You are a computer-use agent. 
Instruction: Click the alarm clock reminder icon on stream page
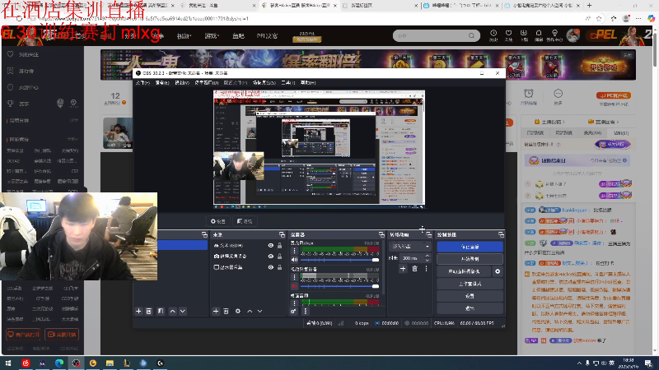point(529,94)
